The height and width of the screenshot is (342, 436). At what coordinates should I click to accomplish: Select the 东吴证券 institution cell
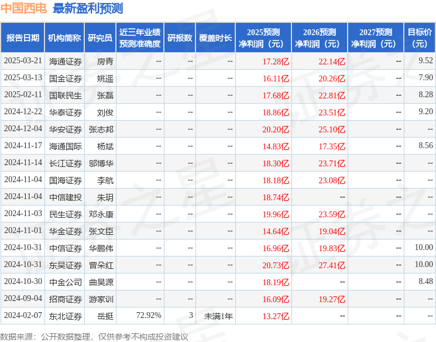tap(66, 265)
